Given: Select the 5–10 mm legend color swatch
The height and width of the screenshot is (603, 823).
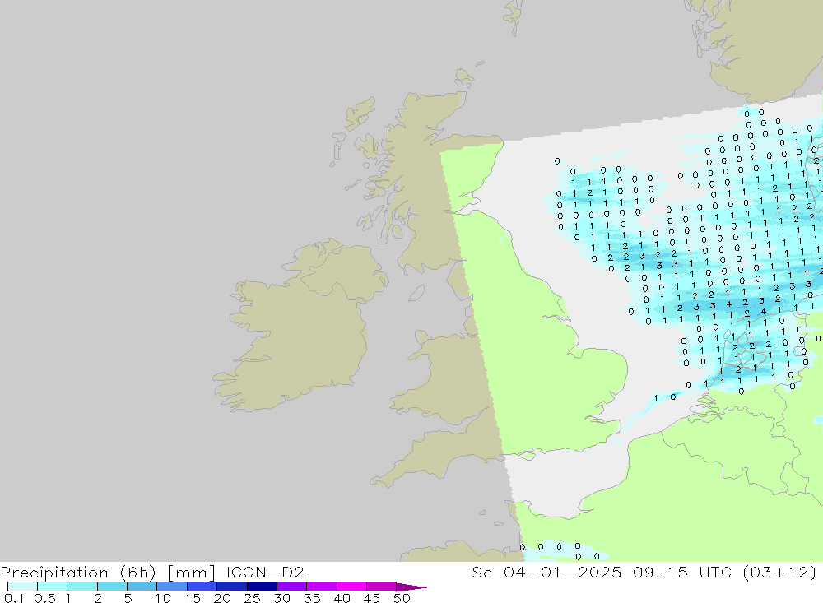Looking at the screenshot, I should 142,587.
